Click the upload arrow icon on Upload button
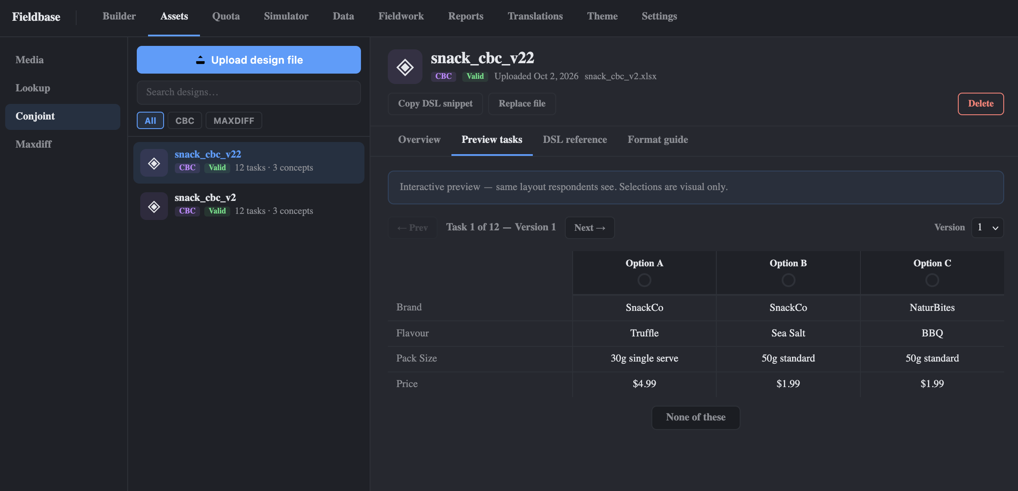This screenshot has width=1018, height=491. tap(200, 60)
